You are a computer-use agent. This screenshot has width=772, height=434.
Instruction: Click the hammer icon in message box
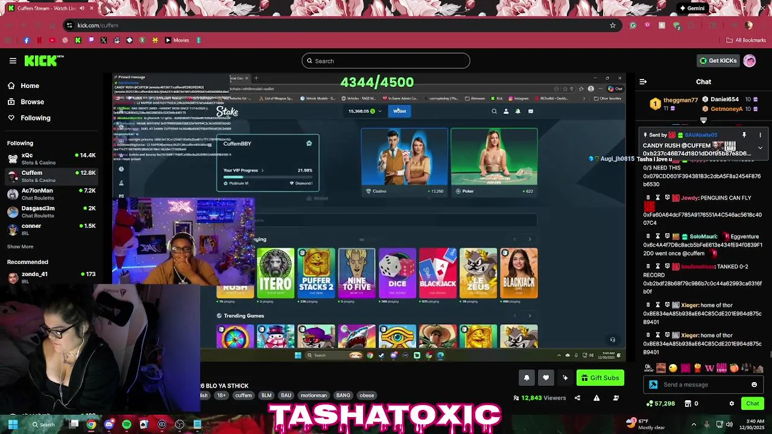point(653,385)
